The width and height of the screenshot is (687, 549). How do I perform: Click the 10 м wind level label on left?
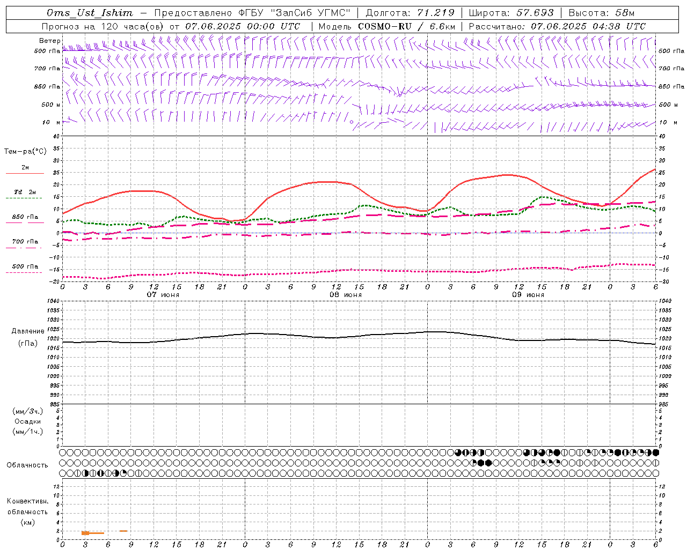coord(52,122)
